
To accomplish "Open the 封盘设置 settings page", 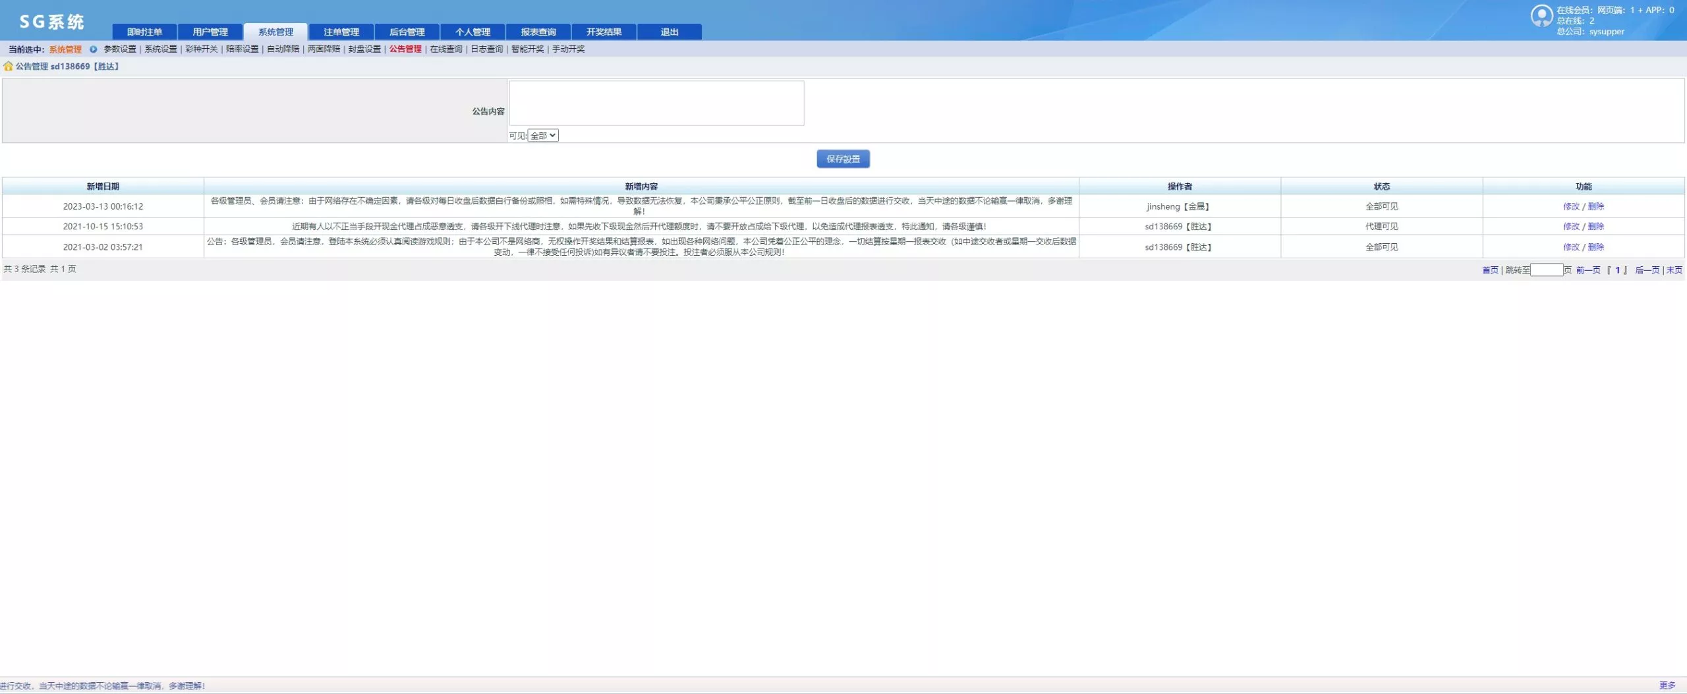I will click(x=366, y=48).
